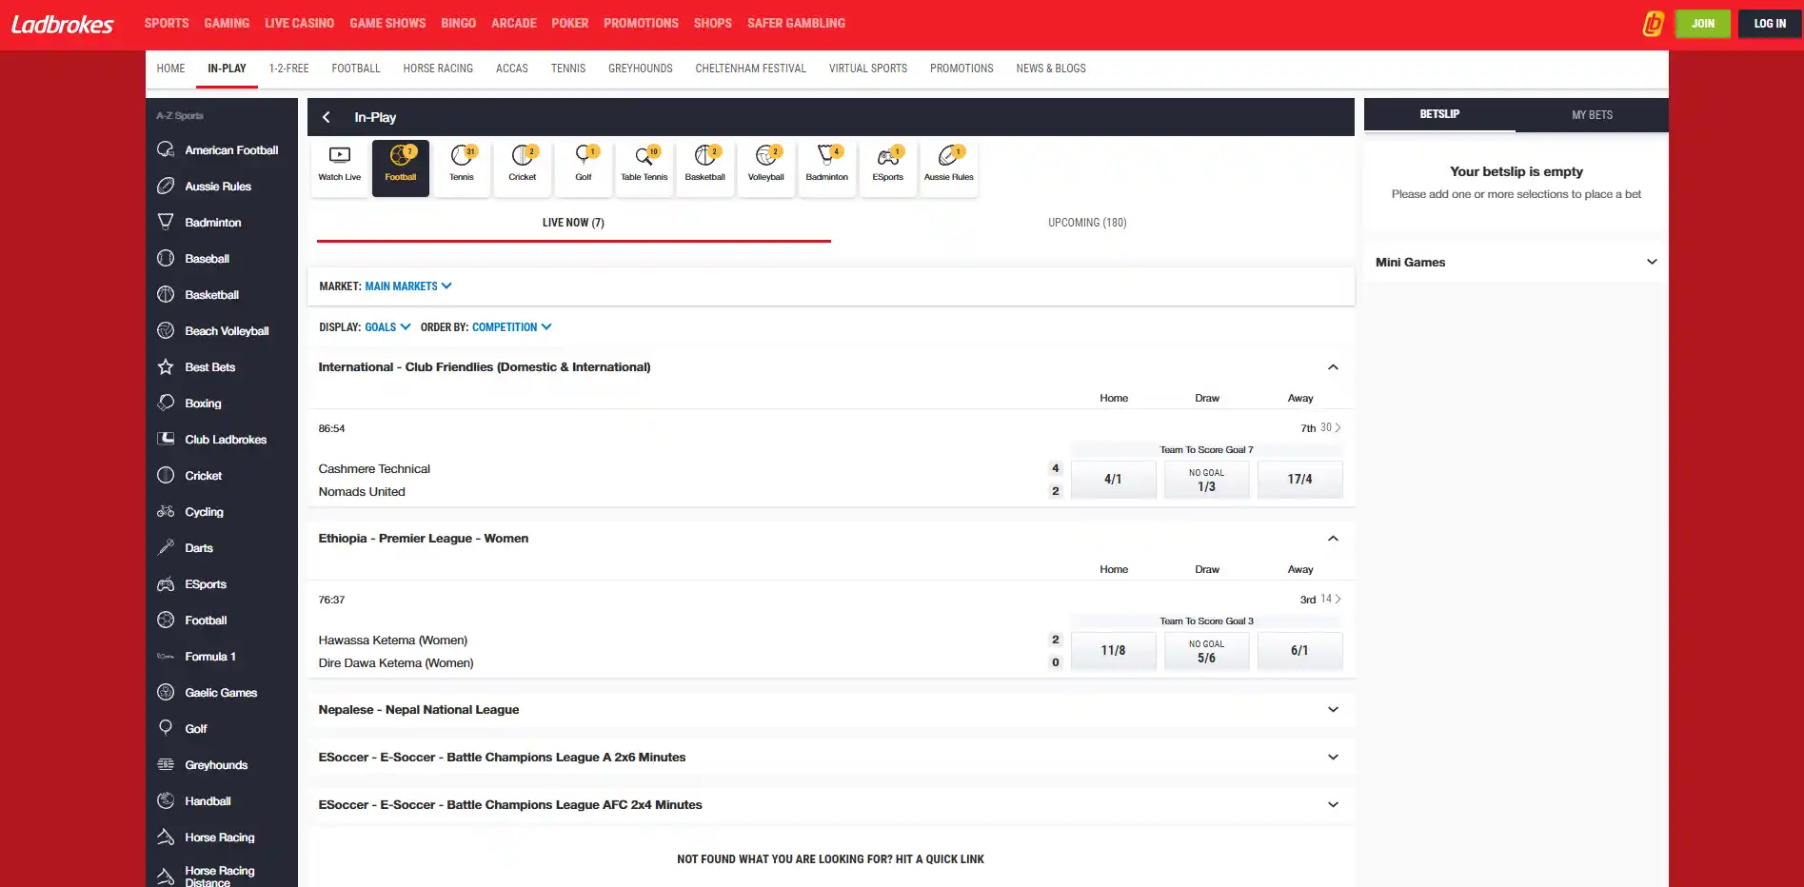1804x887 pixels.
Task: Click the Log In button
Action: 1770,24
